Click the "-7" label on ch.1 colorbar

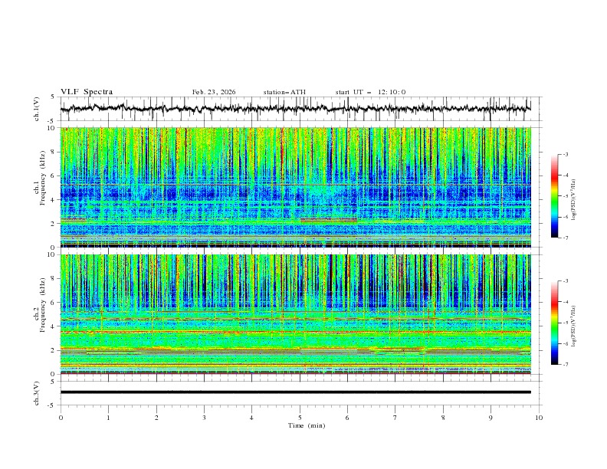point(566,238)
